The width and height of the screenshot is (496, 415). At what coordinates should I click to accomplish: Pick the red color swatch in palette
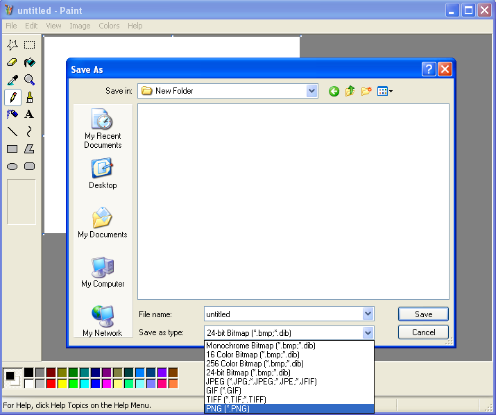click(51, 384)
